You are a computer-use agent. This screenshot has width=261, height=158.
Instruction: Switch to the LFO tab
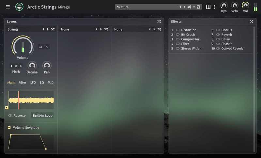(33, 82)
